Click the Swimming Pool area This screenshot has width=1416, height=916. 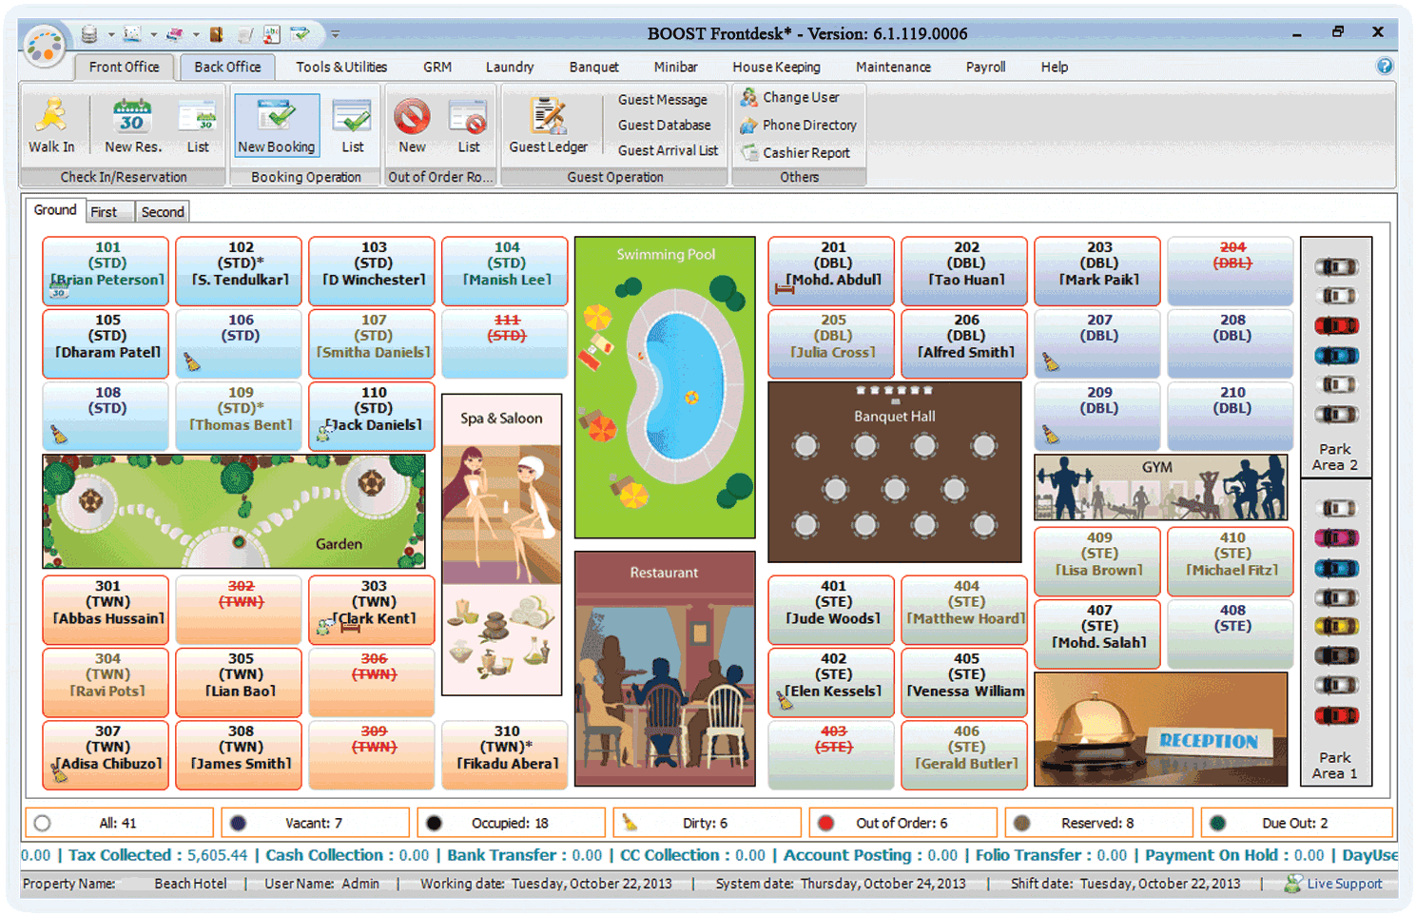click(665, 387)
